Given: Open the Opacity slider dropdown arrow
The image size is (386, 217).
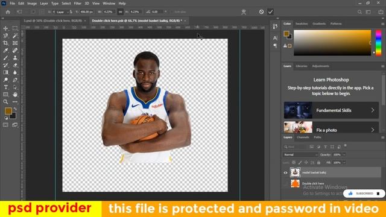Looking at the screenshot, I should coord(344,155).
